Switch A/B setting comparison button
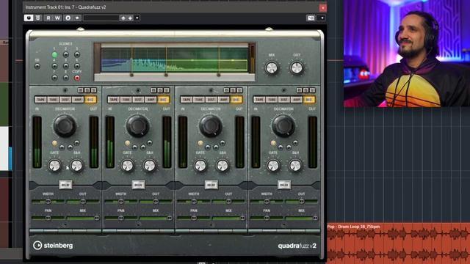The height and width of the screenshot is (264, 470). pyautogui.click(x=68, y=18)
